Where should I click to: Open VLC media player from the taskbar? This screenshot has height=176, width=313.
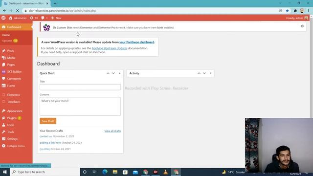coord(165,172)
